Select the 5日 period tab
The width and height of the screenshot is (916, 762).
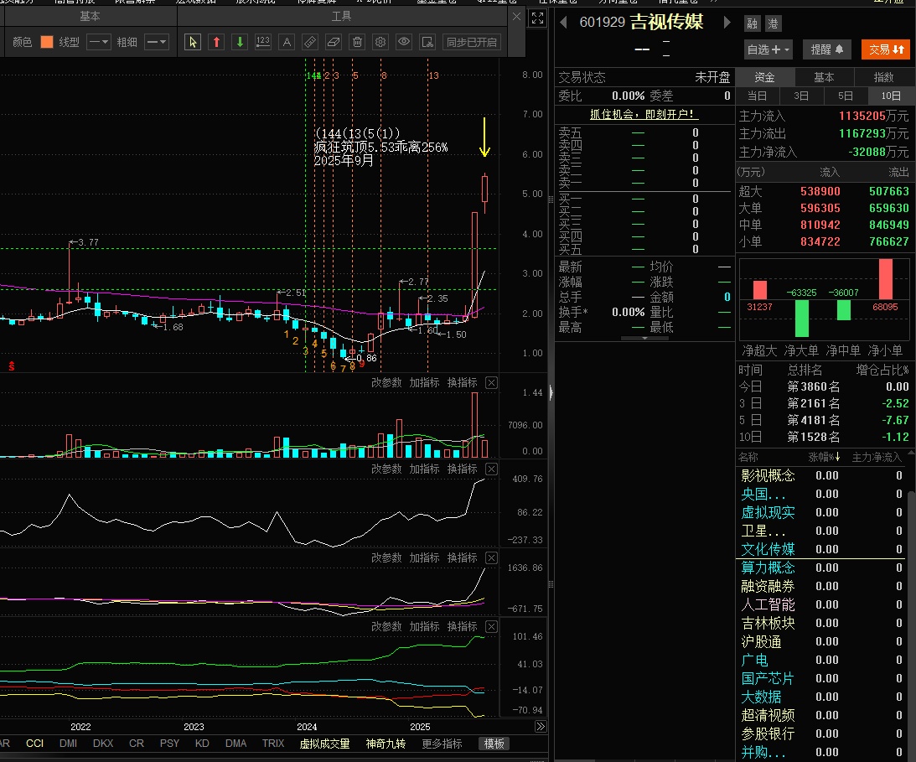(846, 96)
